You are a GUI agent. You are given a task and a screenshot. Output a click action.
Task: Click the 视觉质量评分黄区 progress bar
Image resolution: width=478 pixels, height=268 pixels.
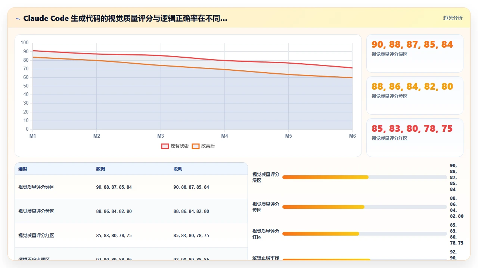[364, 207]
